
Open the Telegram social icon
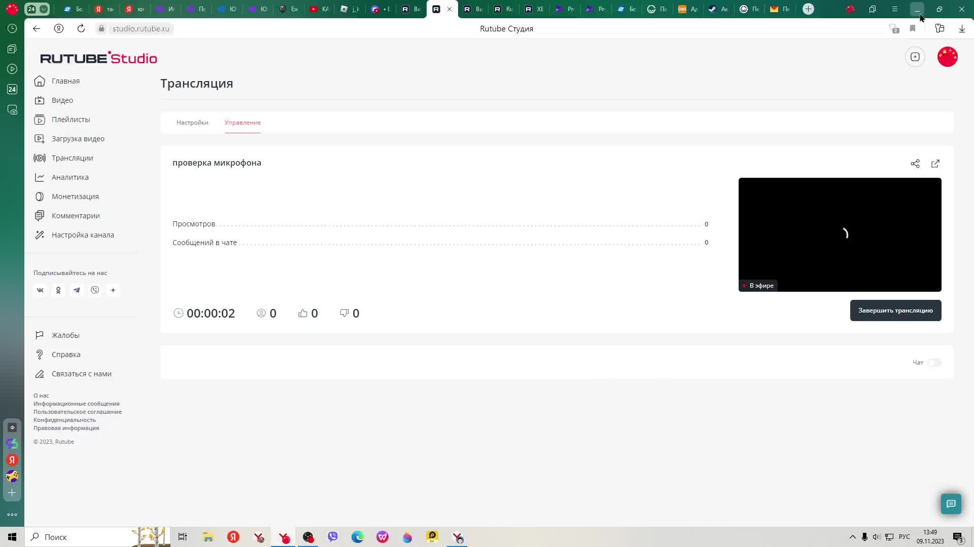pyautogui.click(x=77, y=290)
